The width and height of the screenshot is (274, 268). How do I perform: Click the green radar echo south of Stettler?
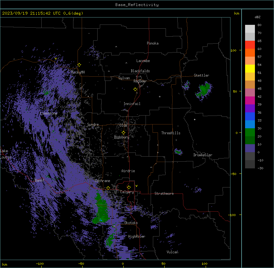[204, 89]
